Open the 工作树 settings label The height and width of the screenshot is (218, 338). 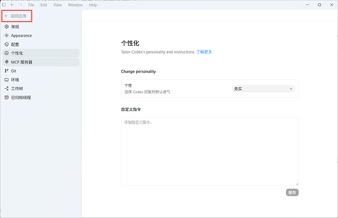point(17,89)
